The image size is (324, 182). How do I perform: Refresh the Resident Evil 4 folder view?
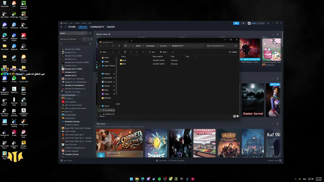click(119, 46)
